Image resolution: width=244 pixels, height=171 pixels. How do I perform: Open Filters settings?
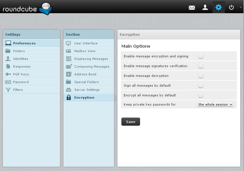pos(31,90)
